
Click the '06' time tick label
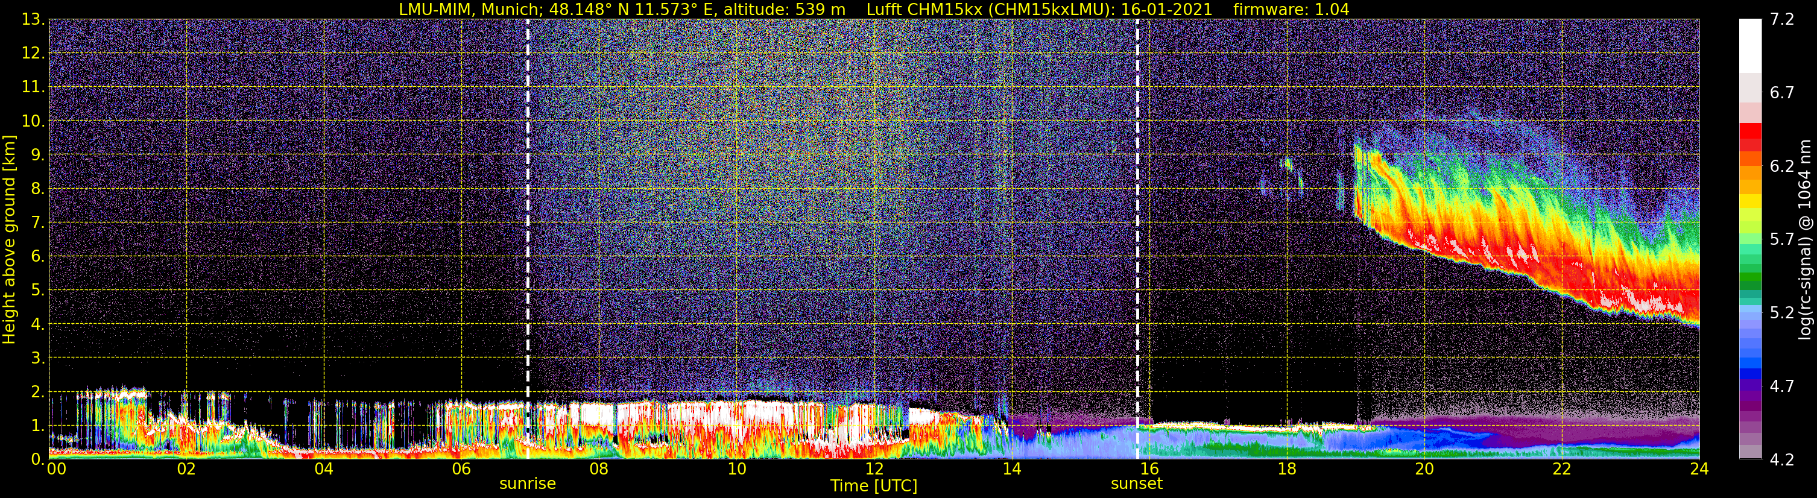pos(461,469)
